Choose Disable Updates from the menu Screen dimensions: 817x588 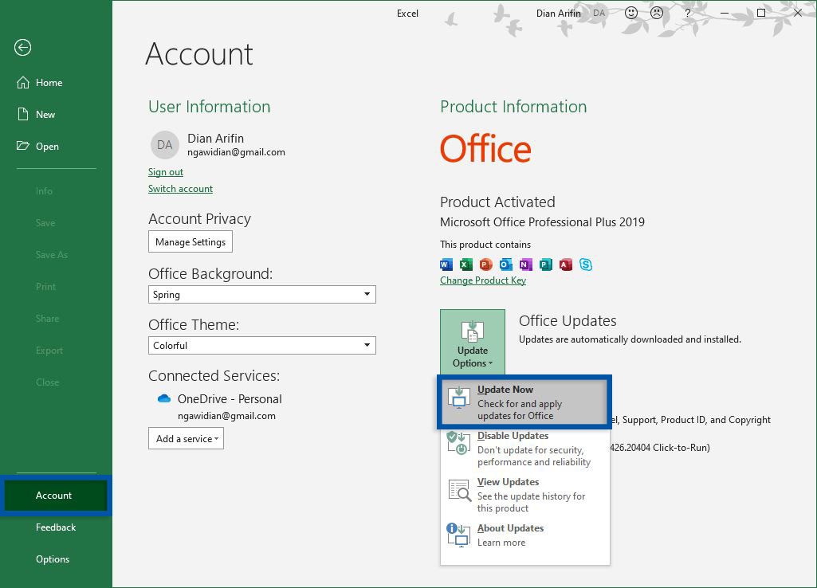[513, 436]
